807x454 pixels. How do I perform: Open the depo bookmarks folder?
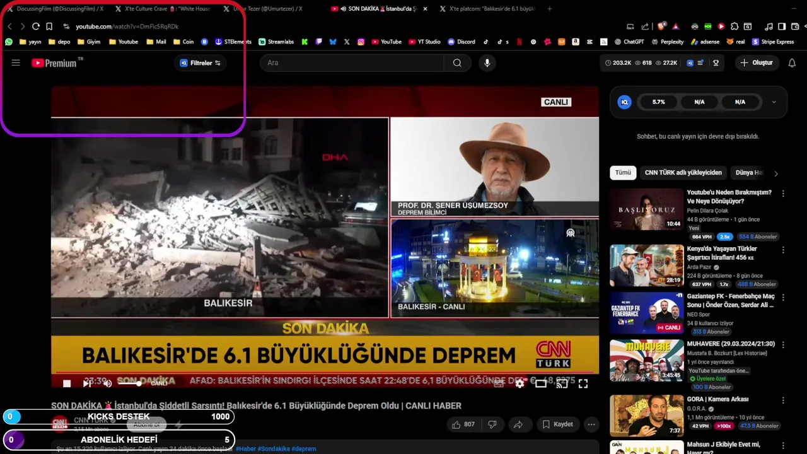click(x=59, y=42)
